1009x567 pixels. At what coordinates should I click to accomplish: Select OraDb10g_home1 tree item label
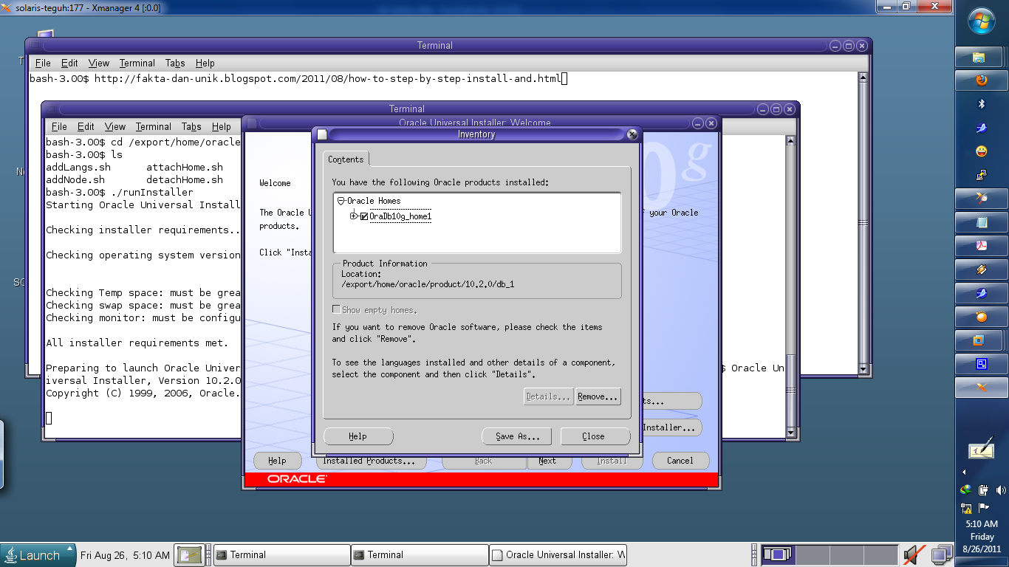pos(400,216)
